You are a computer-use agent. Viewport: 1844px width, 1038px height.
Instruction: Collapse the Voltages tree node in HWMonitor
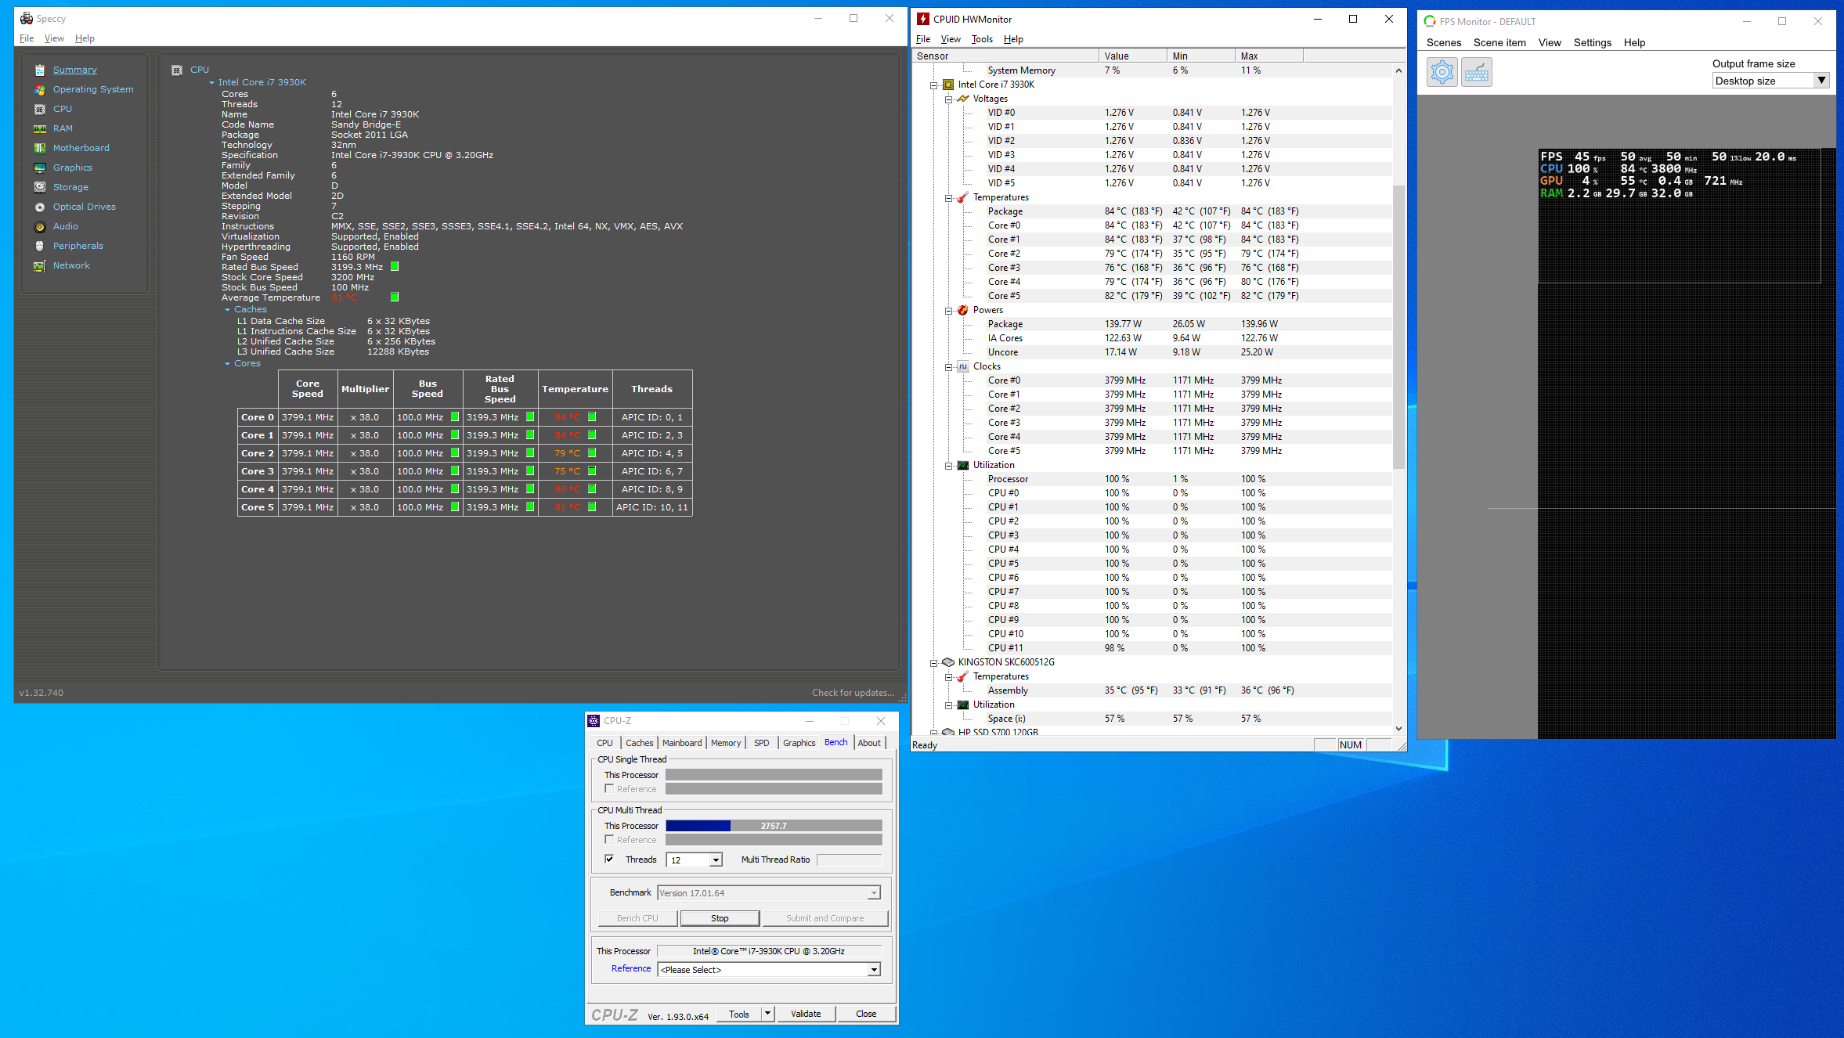click(948, 99)
